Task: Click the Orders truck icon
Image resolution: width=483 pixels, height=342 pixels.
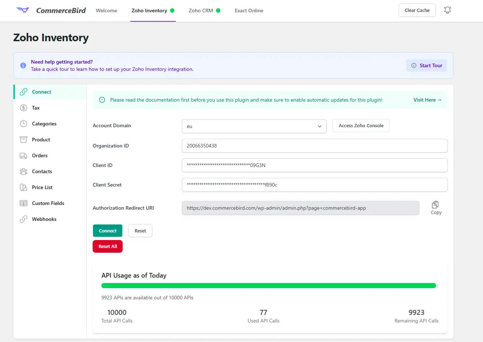Action: tap(24, 155)
